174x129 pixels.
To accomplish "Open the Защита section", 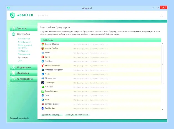I will (x=24, y=28).
